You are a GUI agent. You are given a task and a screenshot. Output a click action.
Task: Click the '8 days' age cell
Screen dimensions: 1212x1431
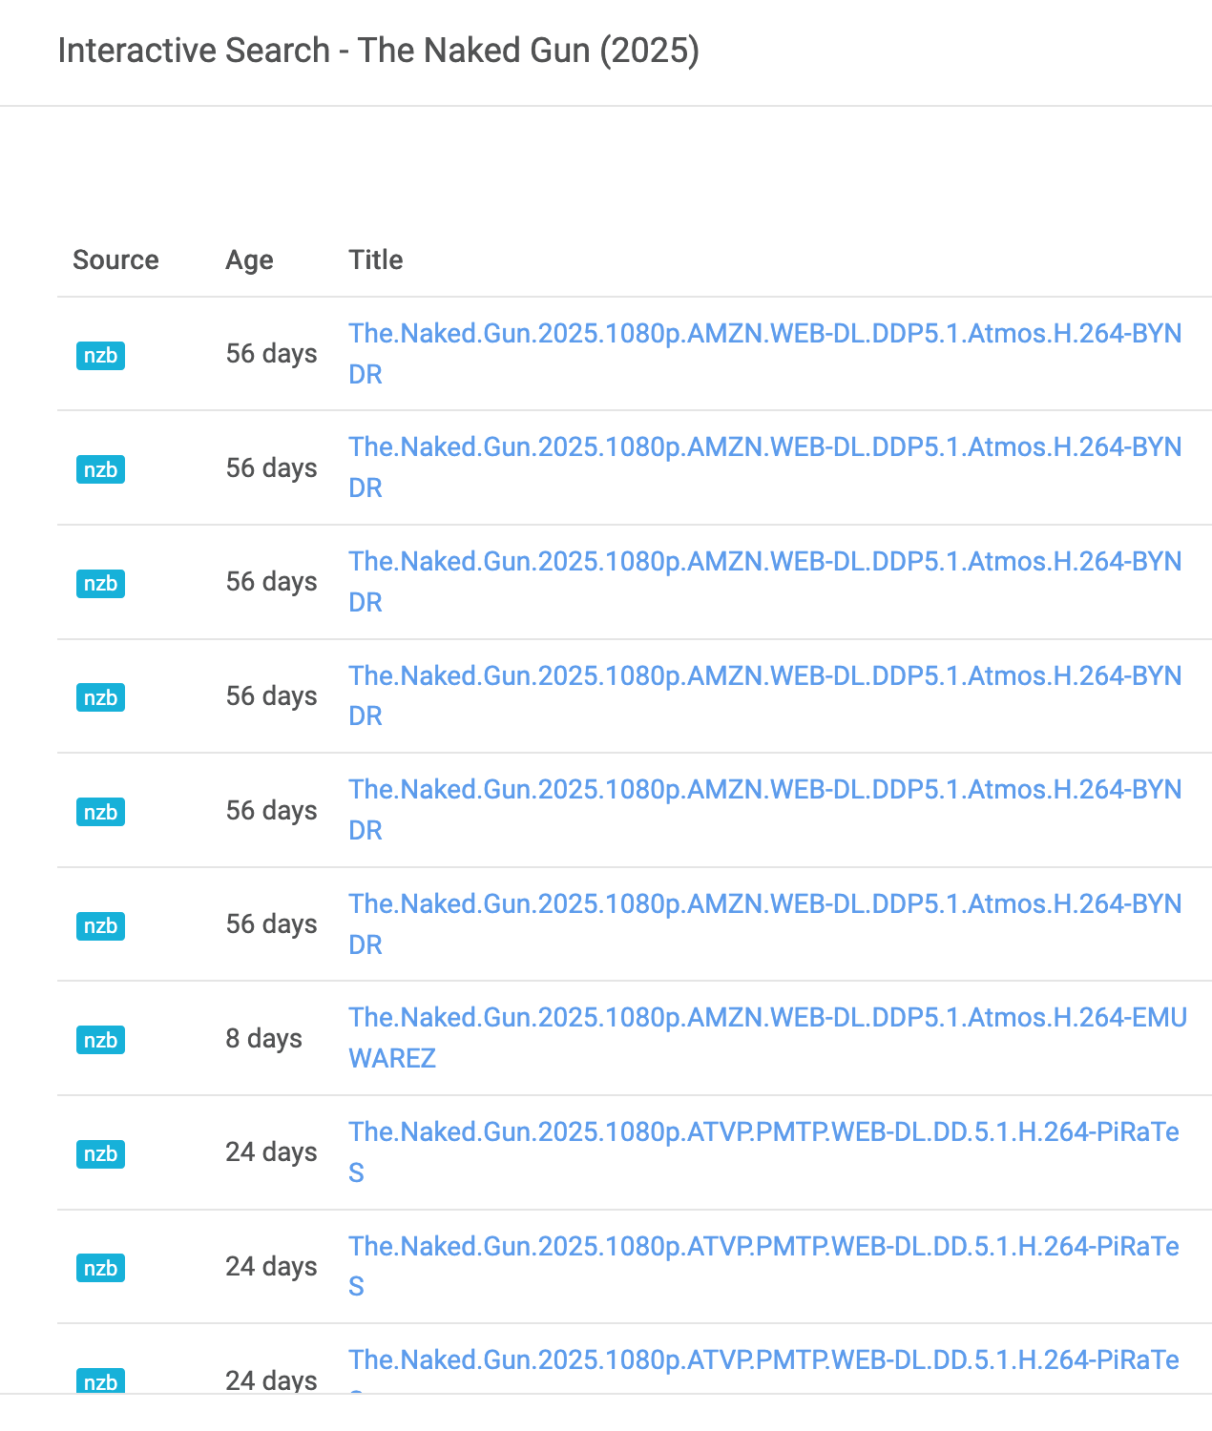tap(263, 1038)
